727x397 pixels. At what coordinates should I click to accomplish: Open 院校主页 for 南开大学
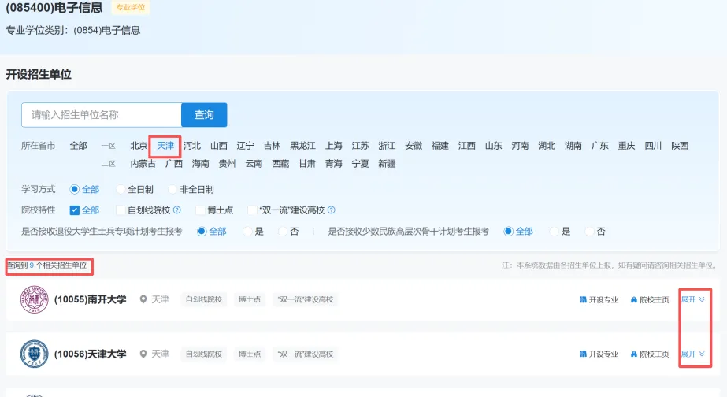point(650,299)
